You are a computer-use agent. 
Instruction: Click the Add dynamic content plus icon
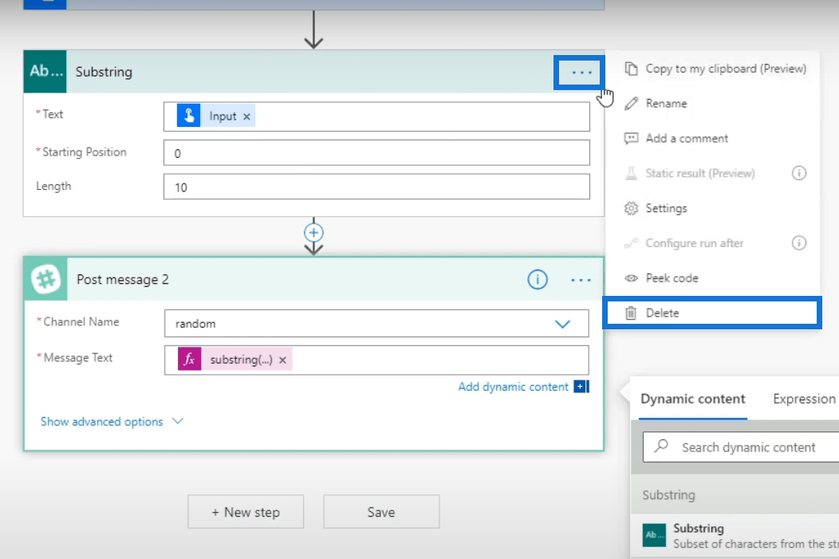581,386
